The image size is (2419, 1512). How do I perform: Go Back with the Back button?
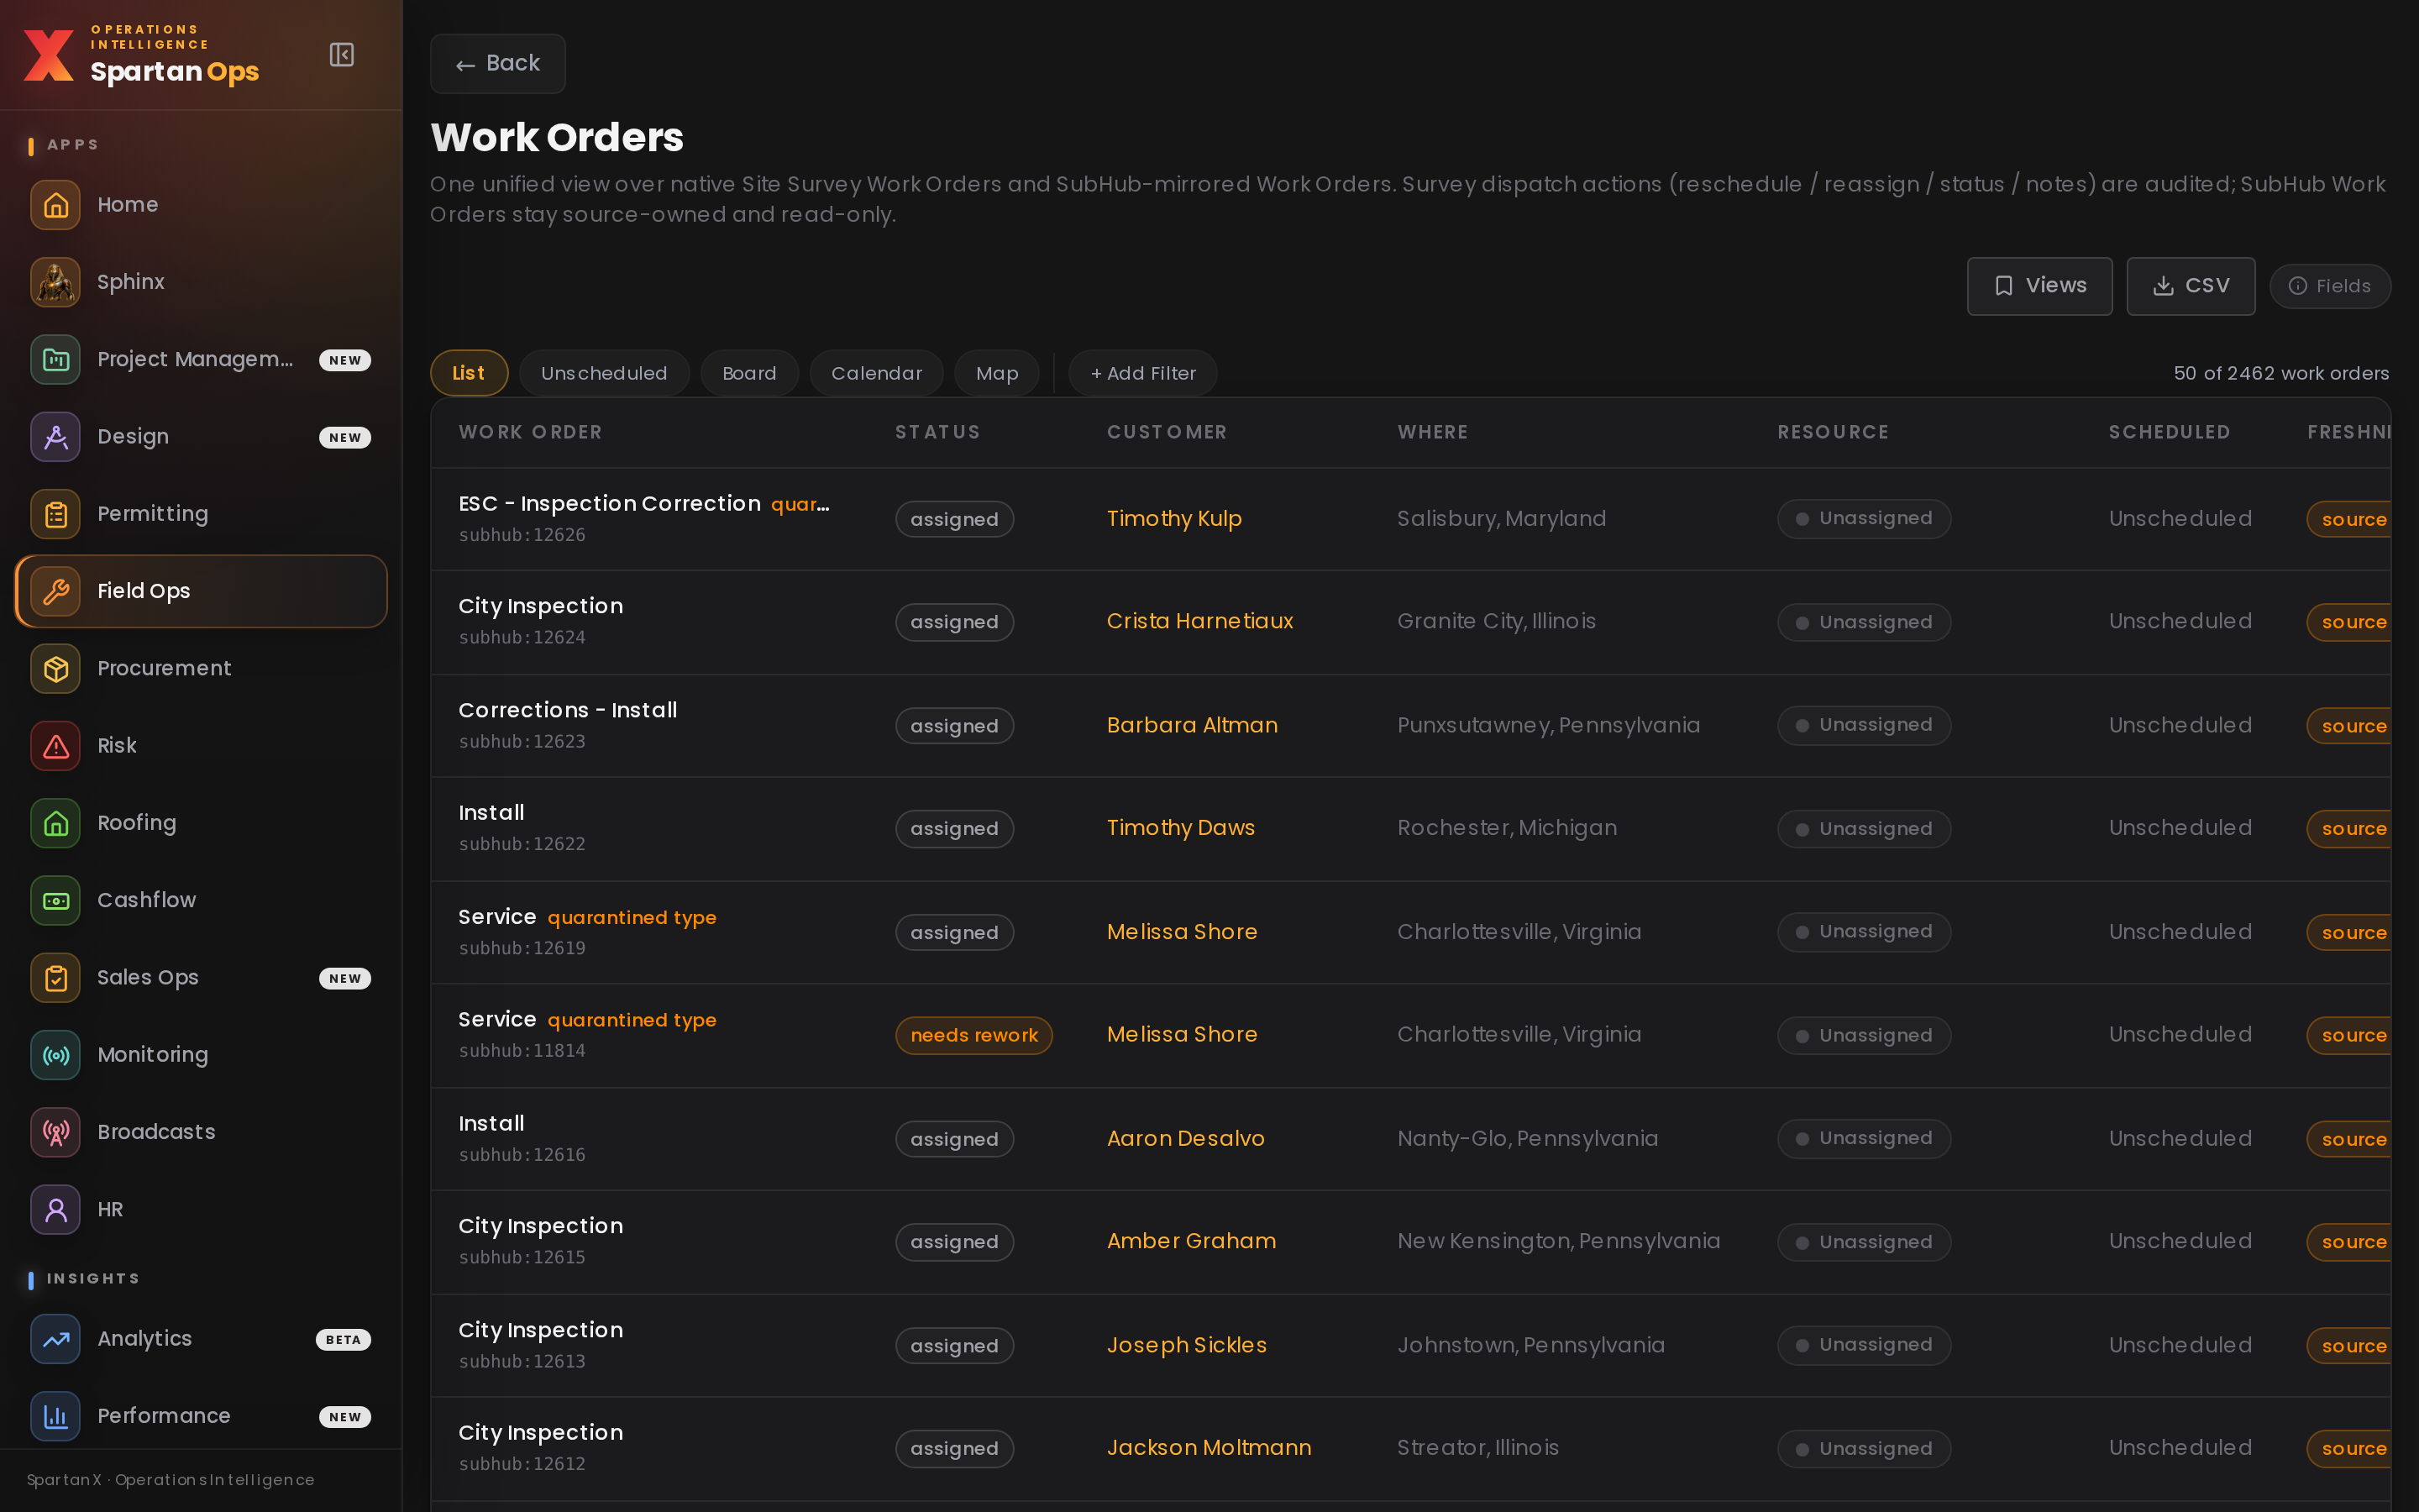pos(498,64)
